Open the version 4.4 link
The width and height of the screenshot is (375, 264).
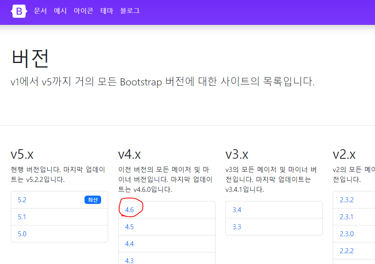point(129,244)
